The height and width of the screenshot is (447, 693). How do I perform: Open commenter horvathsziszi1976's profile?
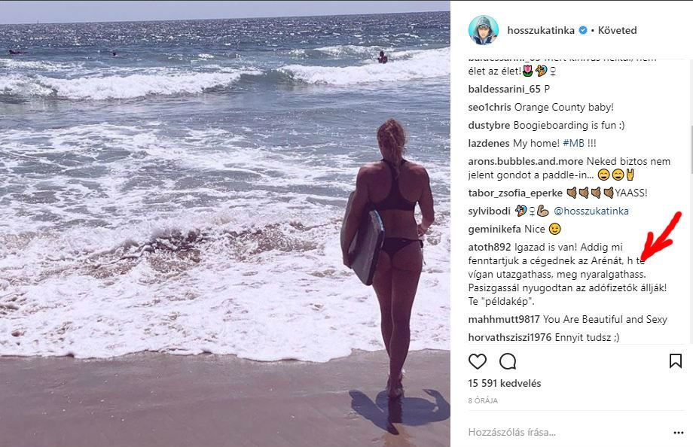click(x=510, y=337)
